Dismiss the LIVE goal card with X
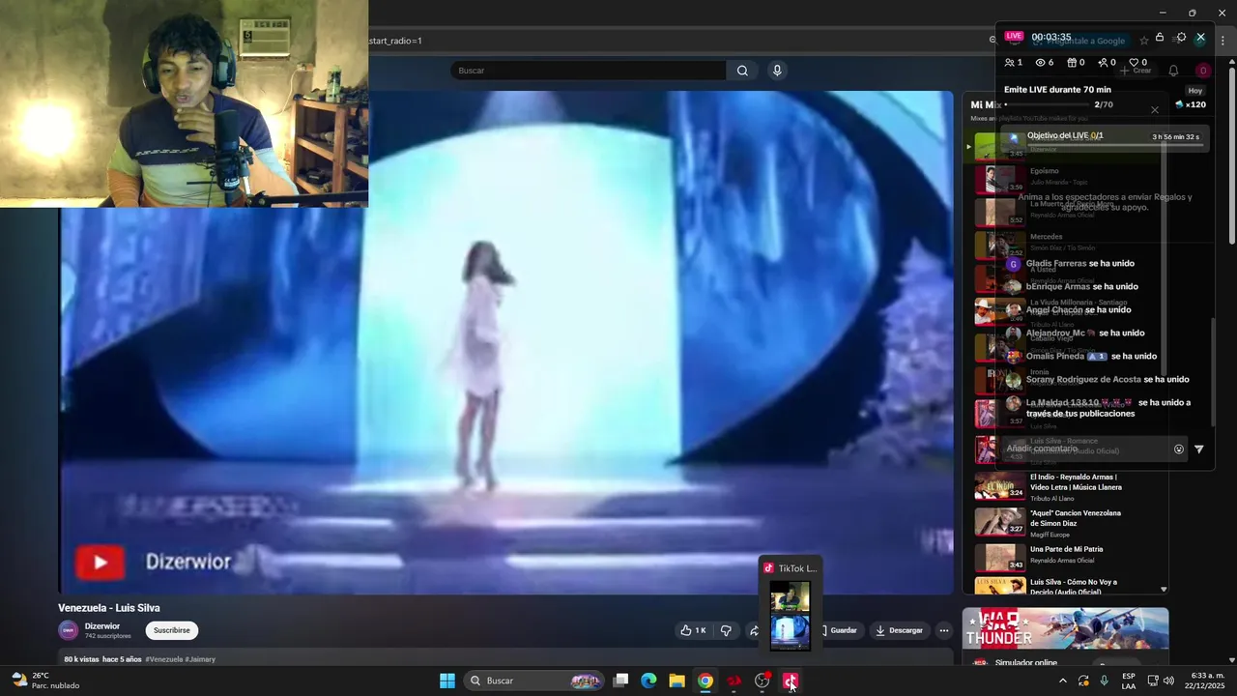The height and width of the screenshot is (696, 1237). point(1154,110)
